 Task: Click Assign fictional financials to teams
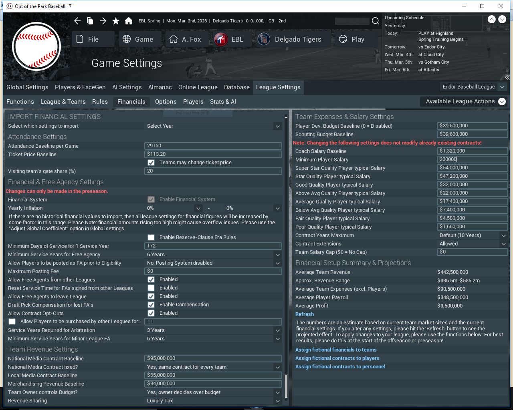coord(336,350)
